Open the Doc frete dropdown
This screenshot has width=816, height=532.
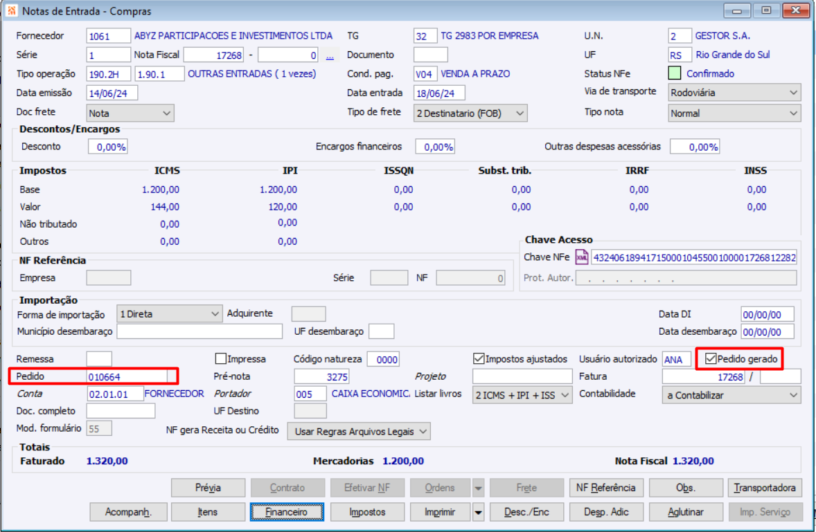pyautogui.click(x=130, y=113)
